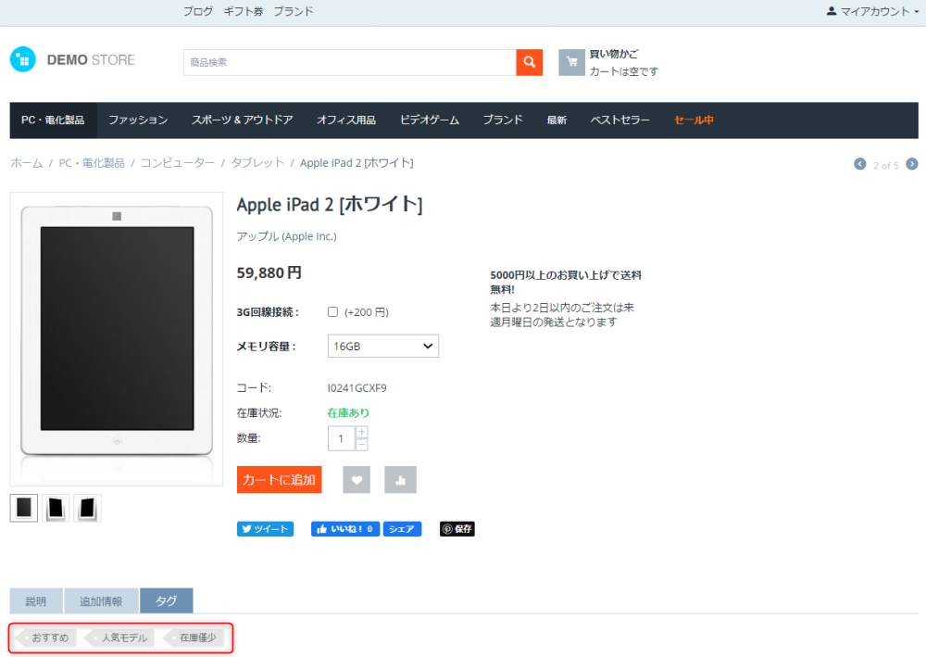Click the 在庫僅少 tag

(x=194, y=638)
